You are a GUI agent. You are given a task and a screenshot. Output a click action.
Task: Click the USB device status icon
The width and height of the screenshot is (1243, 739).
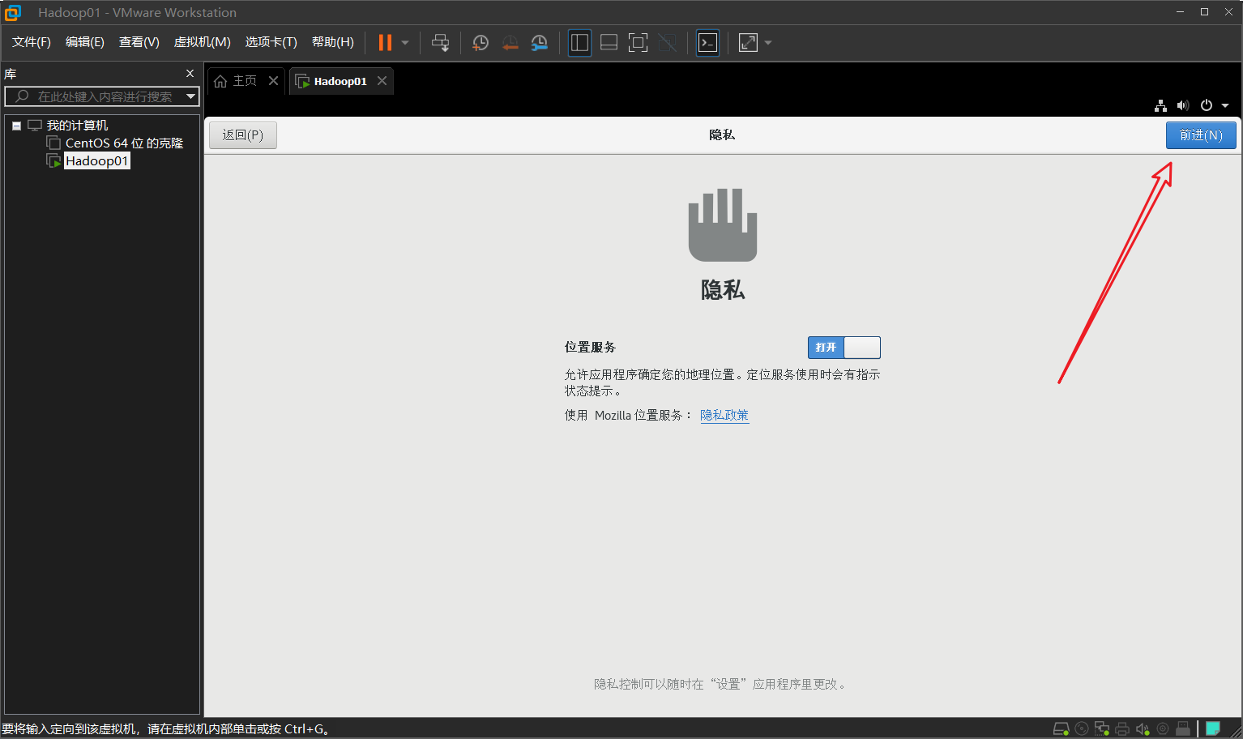[1183, 728]
